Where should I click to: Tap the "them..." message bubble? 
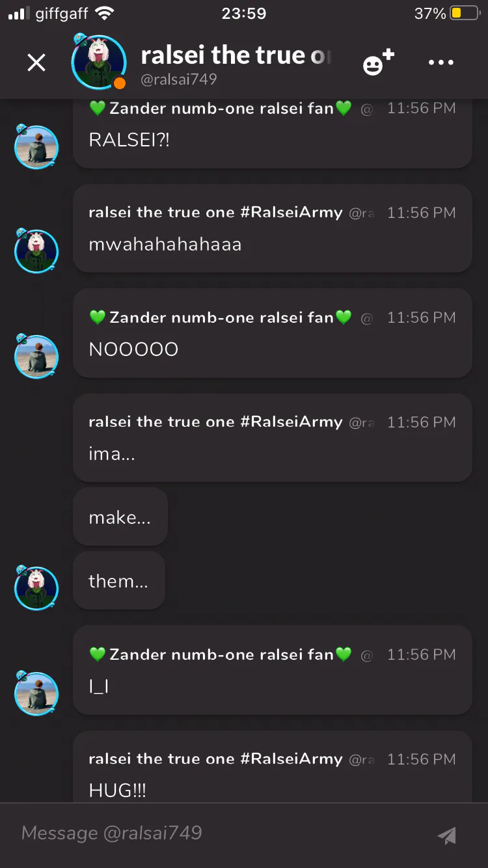[119, 580]
